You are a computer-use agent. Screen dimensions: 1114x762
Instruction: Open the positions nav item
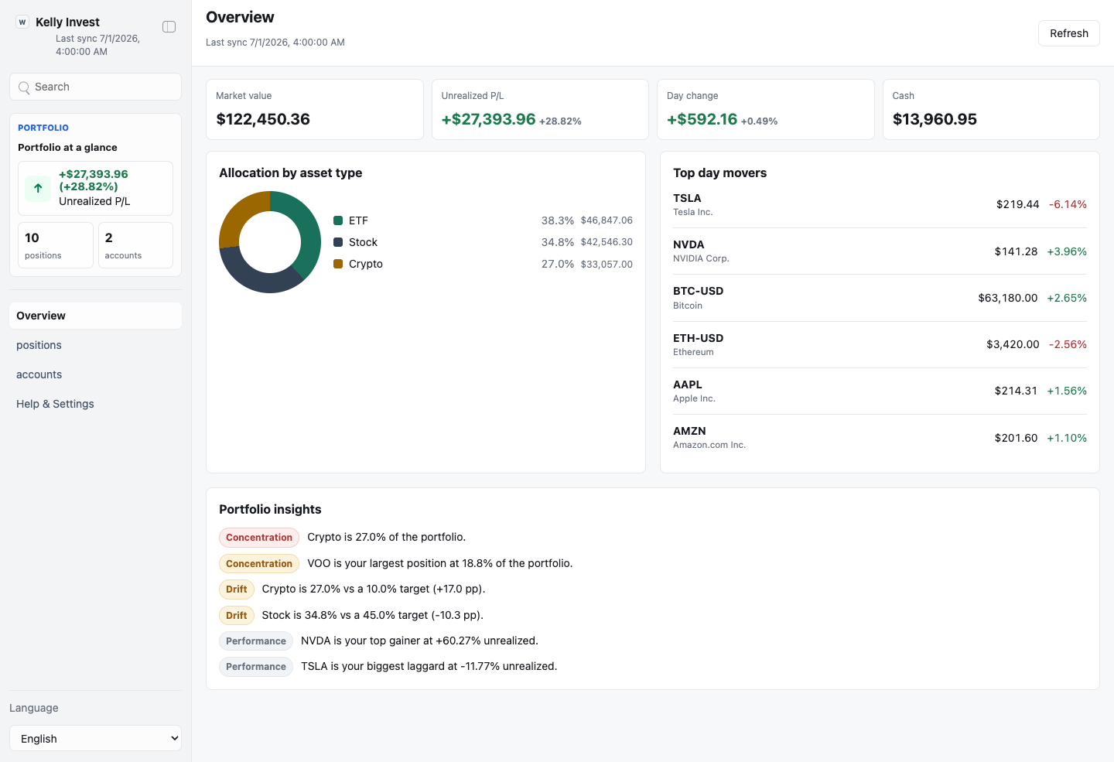[95, 345]
